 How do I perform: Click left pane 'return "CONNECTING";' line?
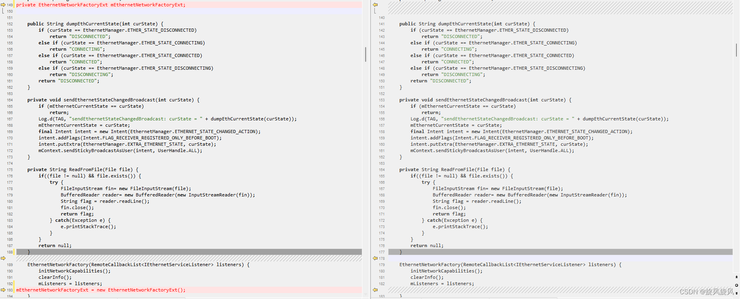click(77, 49)
